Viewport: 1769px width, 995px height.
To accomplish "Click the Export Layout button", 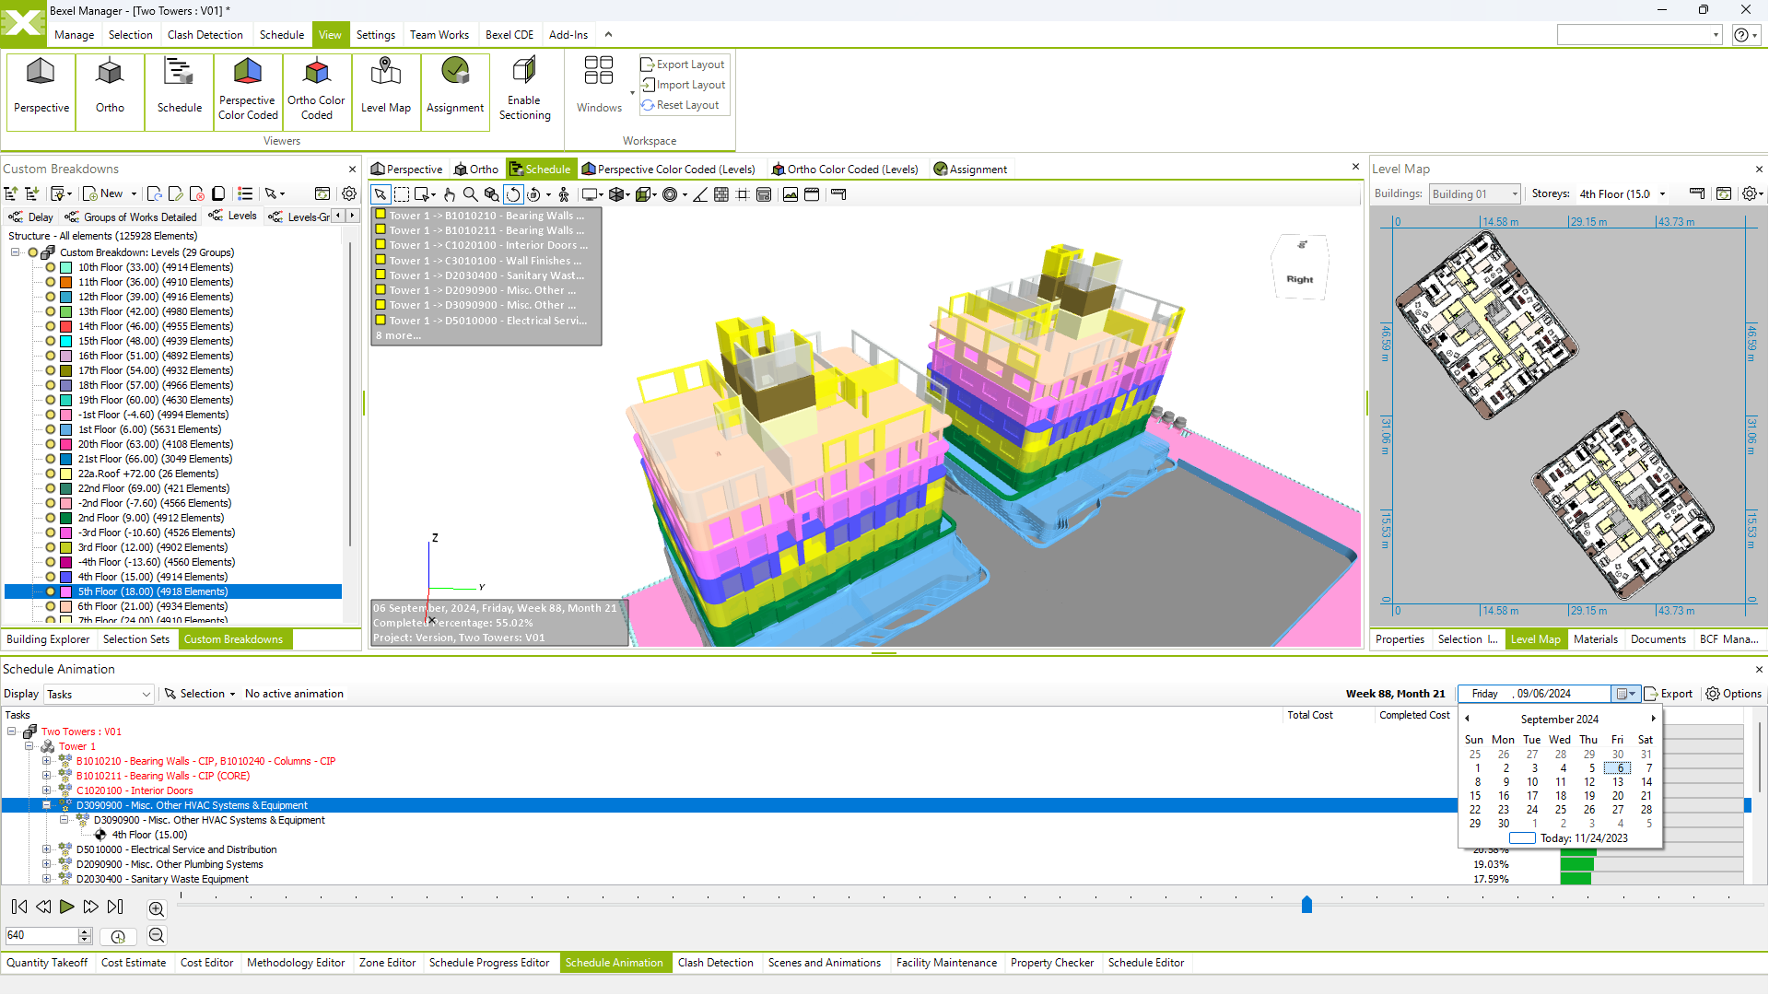I will 683,64.
